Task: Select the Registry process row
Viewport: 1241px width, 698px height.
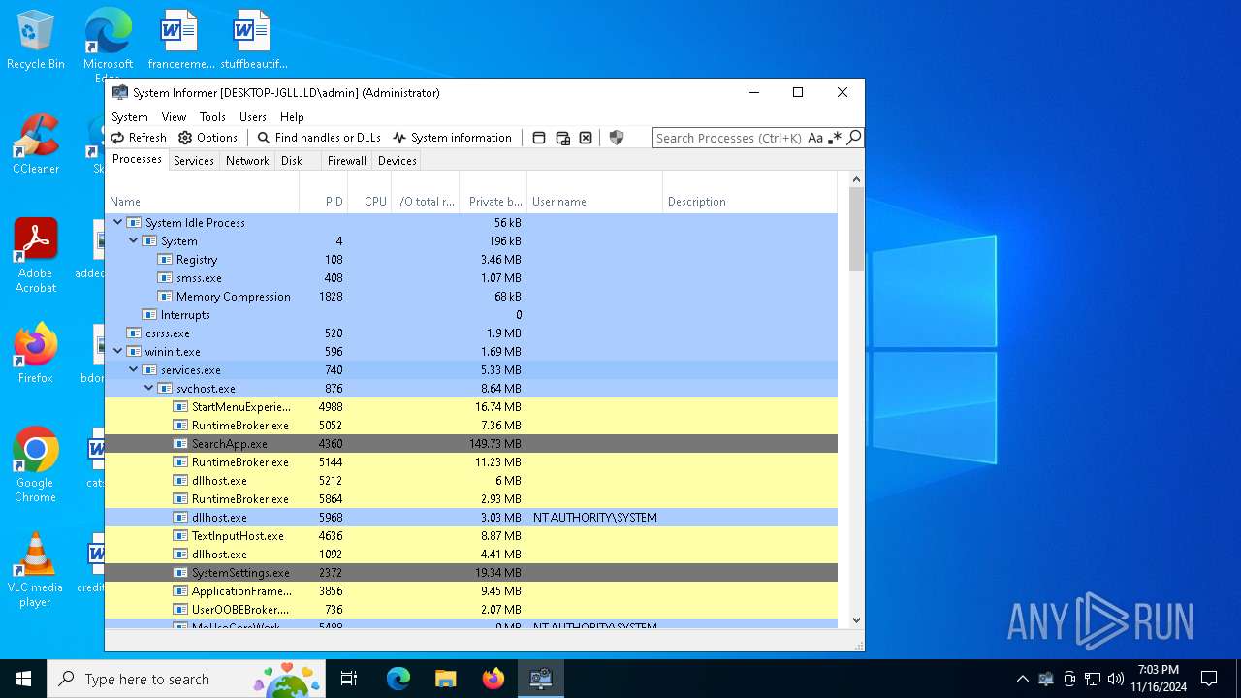Action: pos(471,260)
